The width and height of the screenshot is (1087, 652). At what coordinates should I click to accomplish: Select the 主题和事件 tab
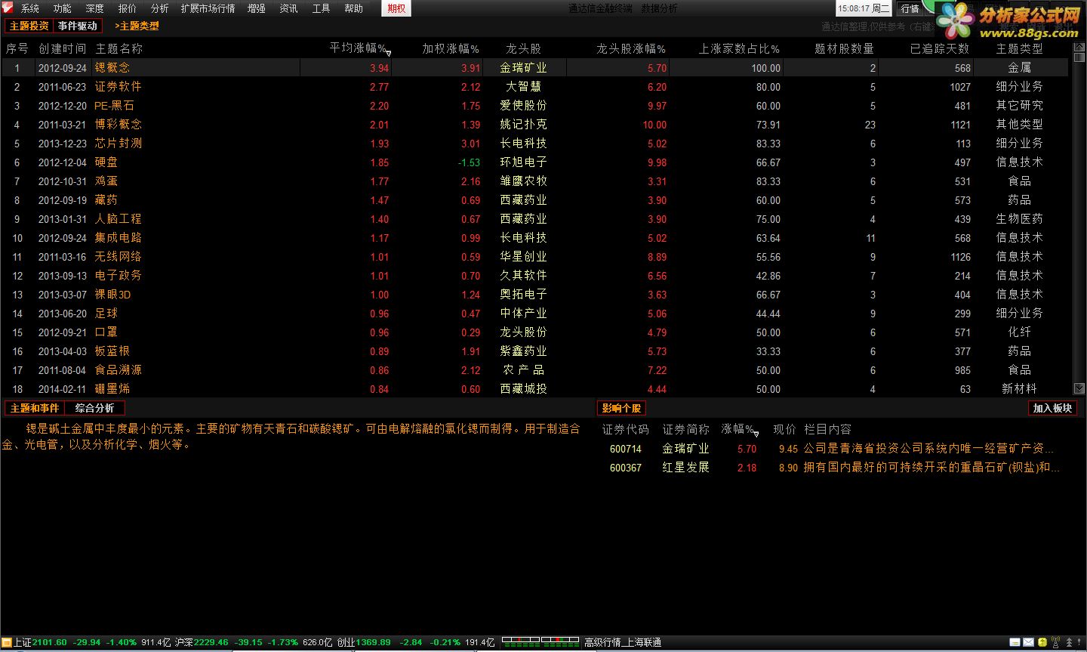tap(35, 408)
